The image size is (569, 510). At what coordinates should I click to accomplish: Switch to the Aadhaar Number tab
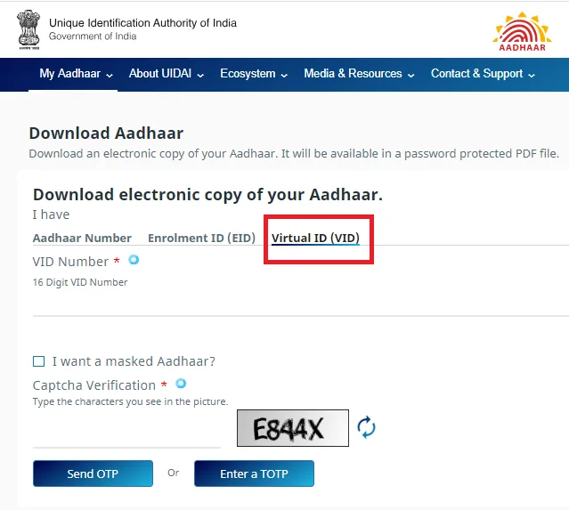click(82, 238)
